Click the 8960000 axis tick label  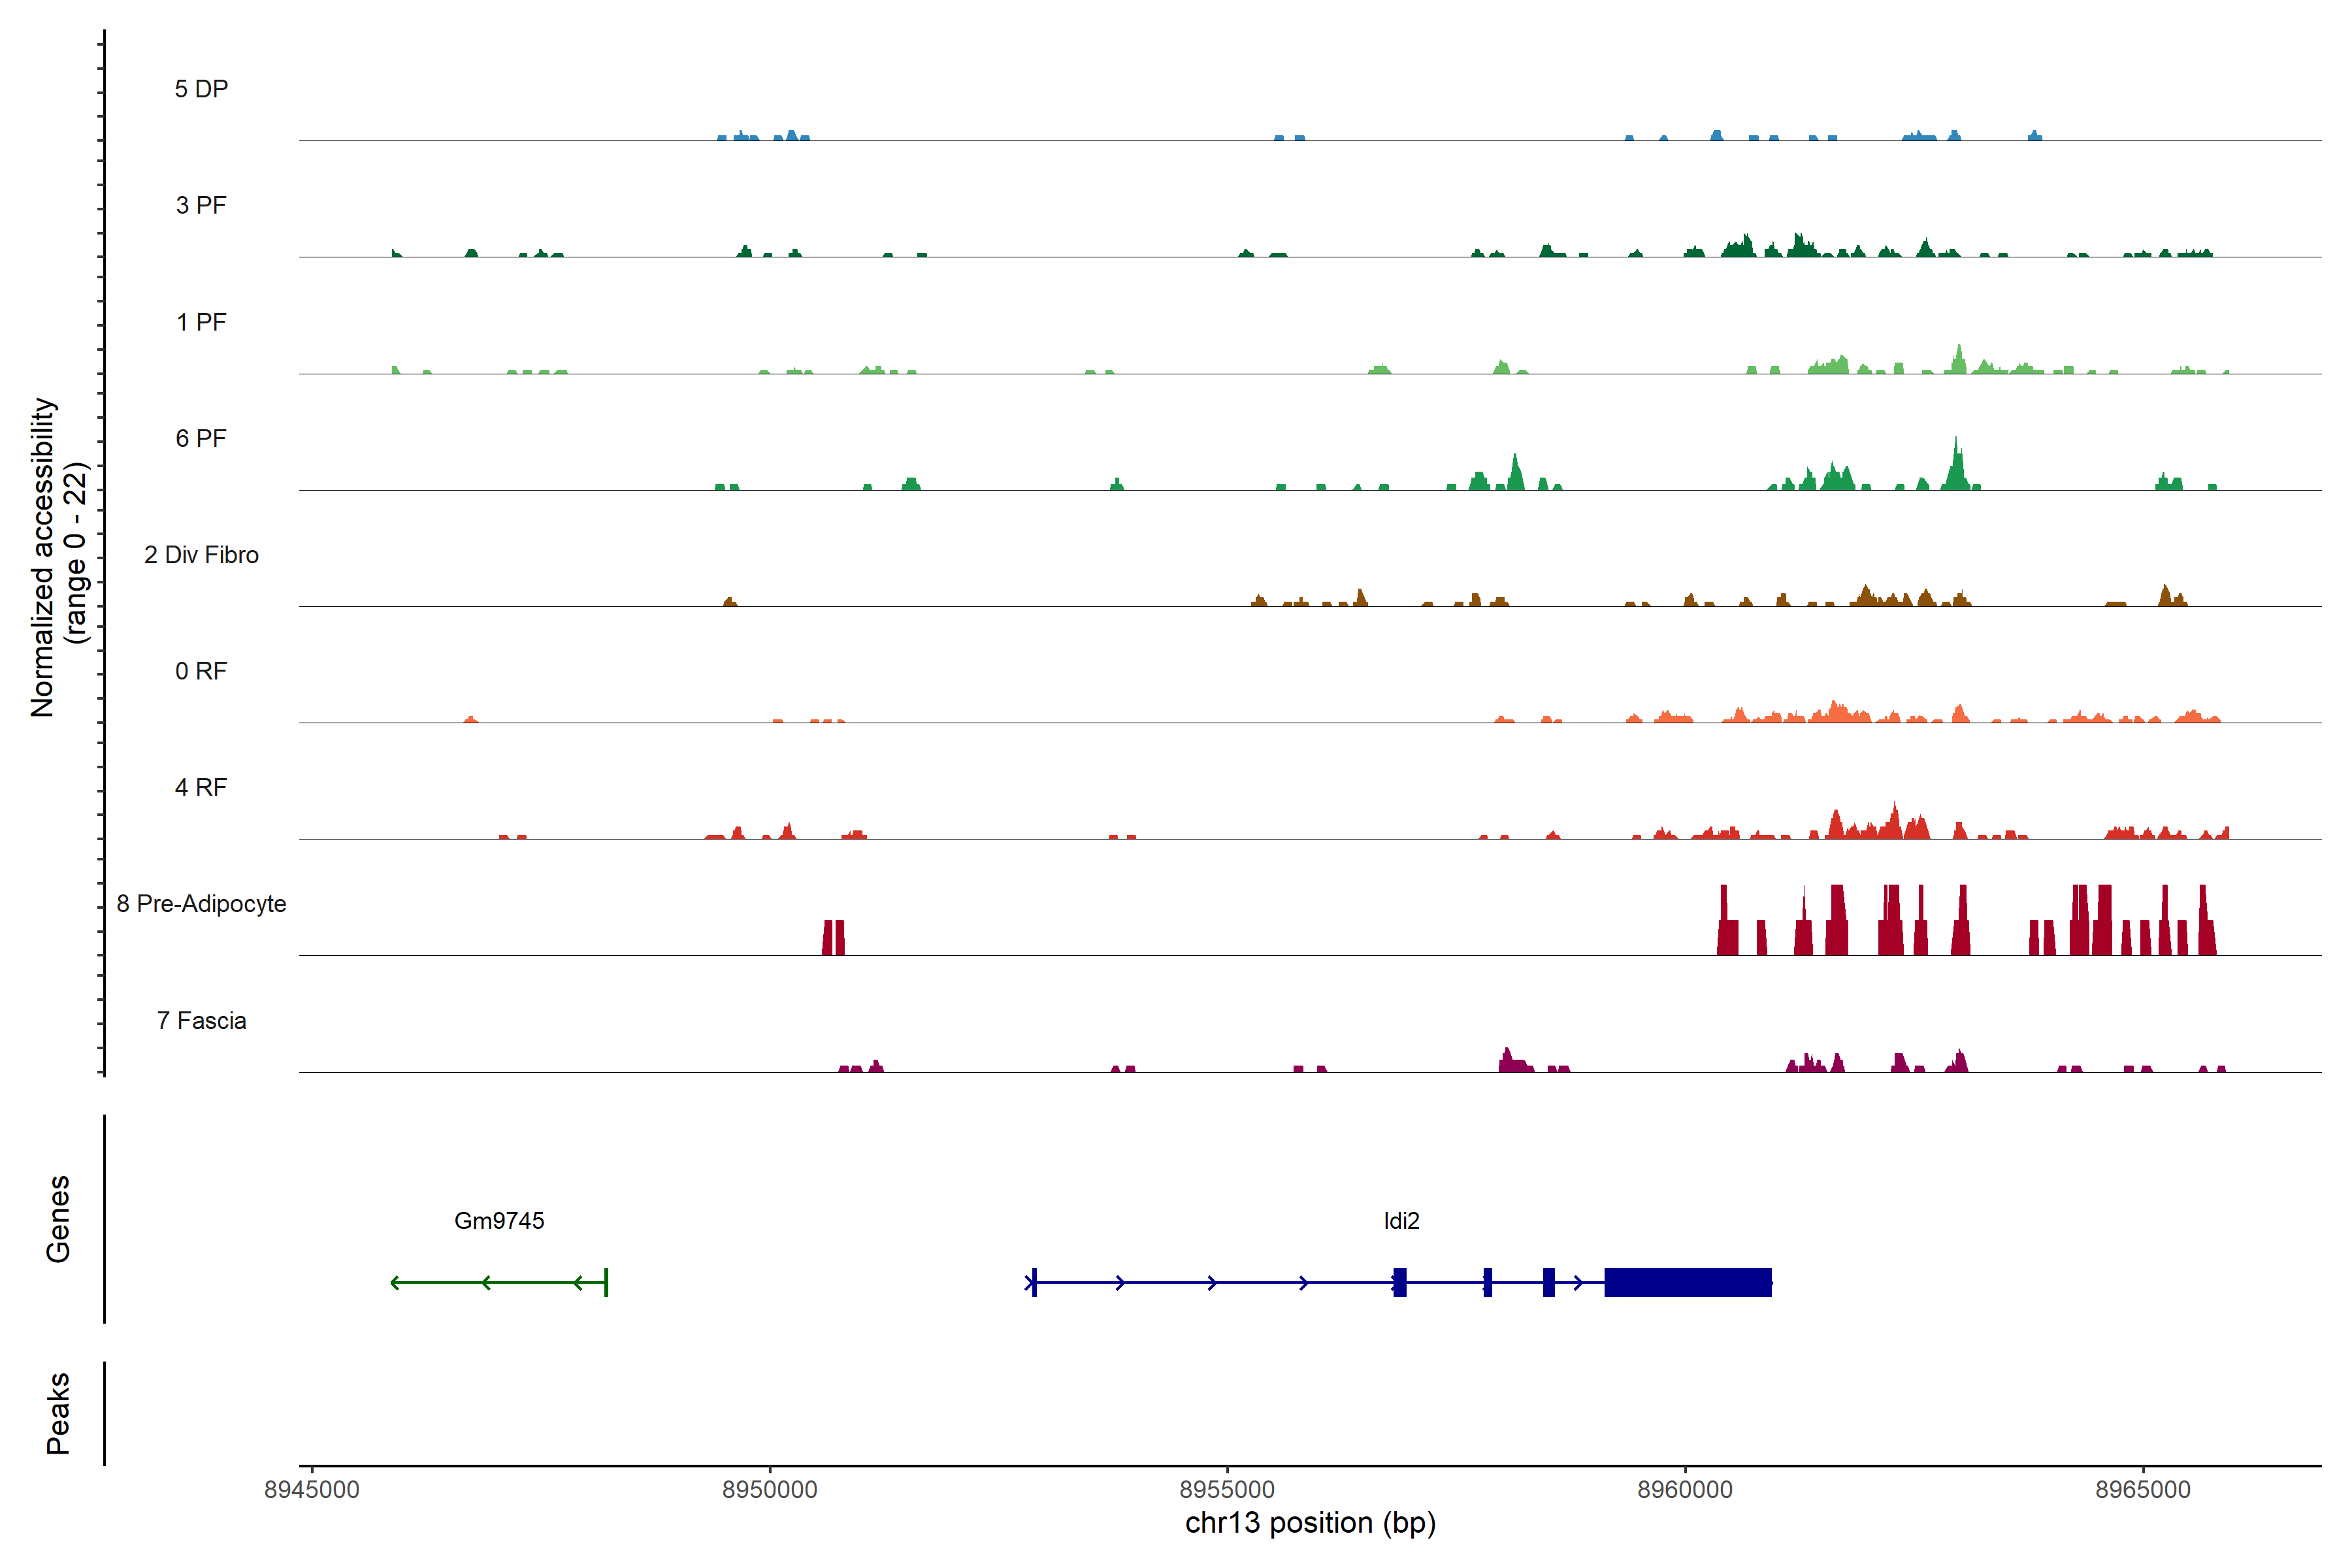coord(1685,1490)
